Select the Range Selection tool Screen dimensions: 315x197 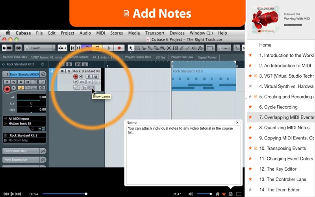[x=137, y=48]
